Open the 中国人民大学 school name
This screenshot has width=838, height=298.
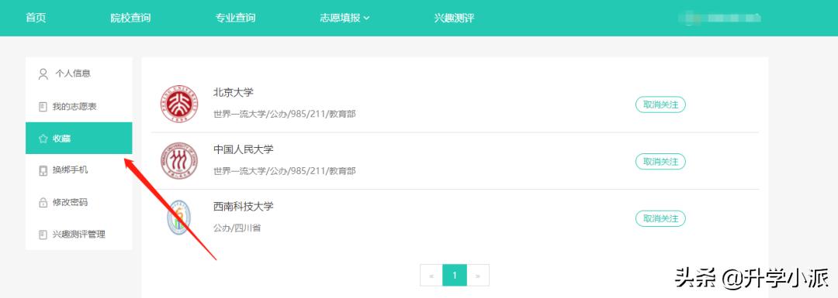243,149
